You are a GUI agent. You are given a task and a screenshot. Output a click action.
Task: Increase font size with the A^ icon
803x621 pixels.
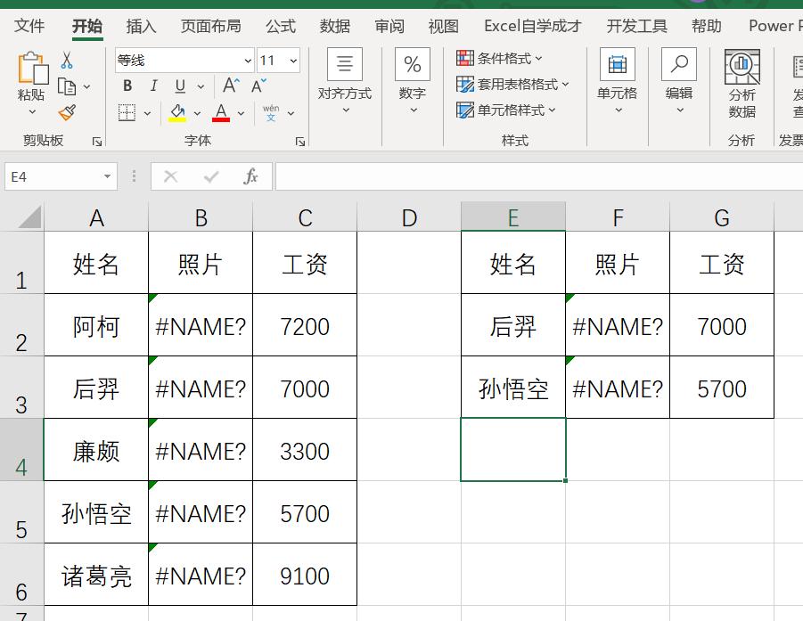(230, 86)
